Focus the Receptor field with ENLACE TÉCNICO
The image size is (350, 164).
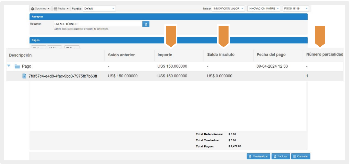point(97,24)
